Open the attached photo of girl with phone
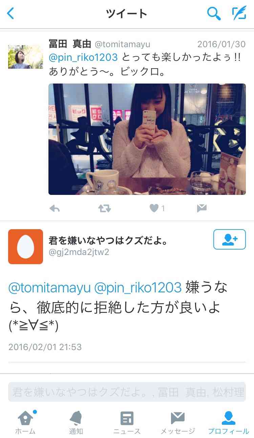254x438 pixels. click(147, 139)
